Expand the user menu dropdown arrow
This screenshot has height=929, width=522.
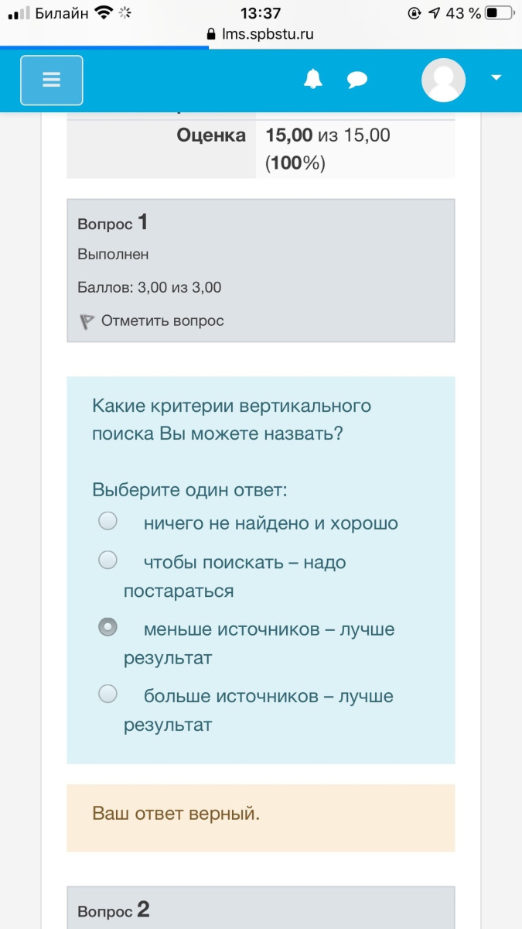coord(496,77)
